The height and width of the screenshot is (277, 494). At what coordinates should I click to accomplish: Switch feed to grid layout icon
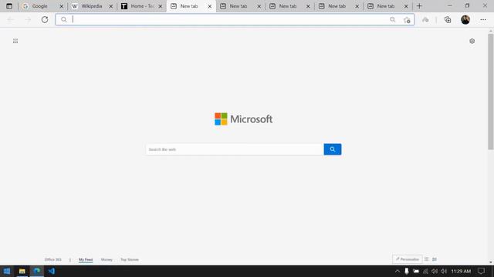click(435, 259)
